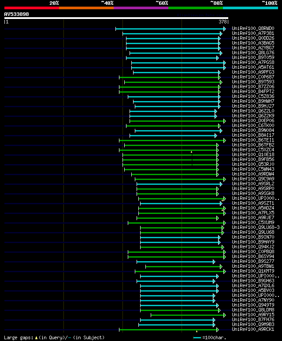Select the UniRef100_Q949T9 label
Screen dimensions: 282x341
click(x=253, y=305)
